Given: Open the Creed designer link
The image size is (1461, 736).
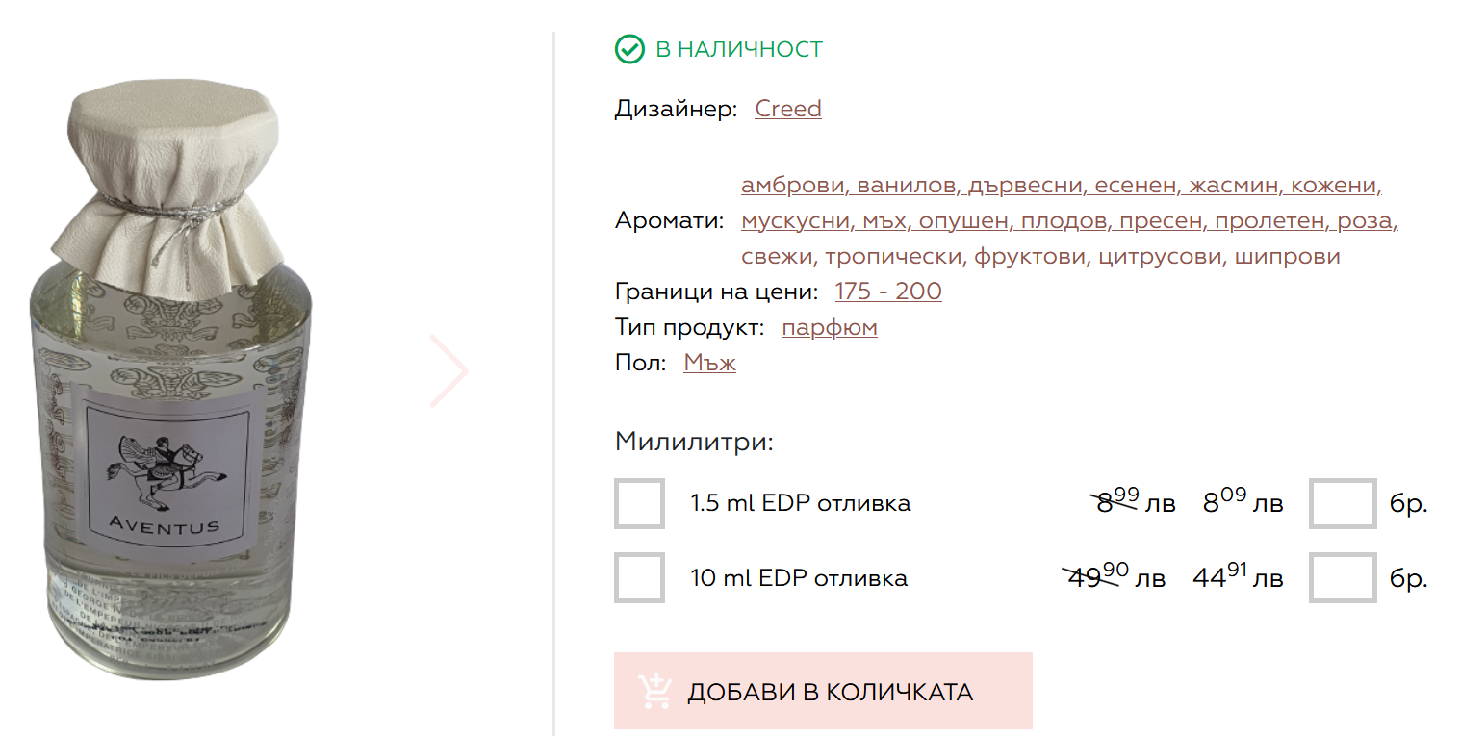Looking at the screenshot, I should pos(788,109).
